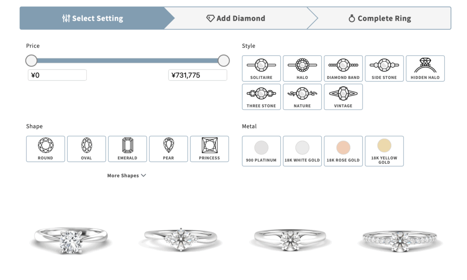Choose the Vintage style icon
Viewport: 467px width, 280px height.
coord(343,97)
